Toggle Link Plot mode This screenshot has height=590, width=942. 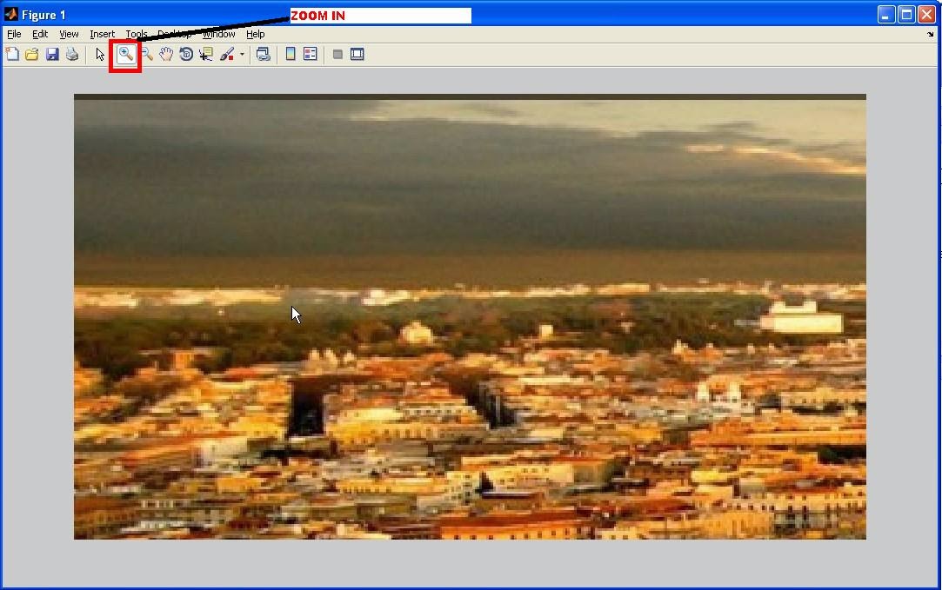coord(264,53)
